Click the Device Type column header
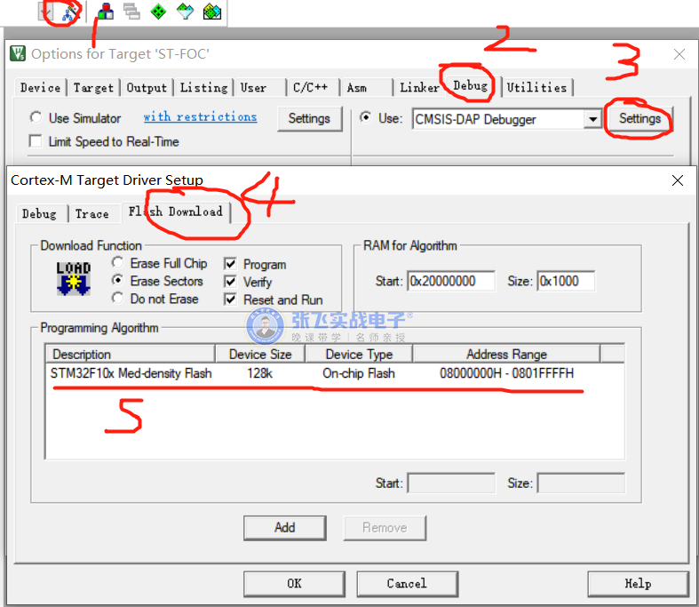 click(x=359, y=354)
